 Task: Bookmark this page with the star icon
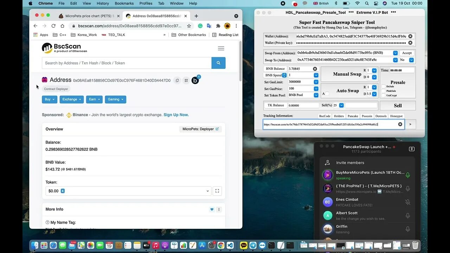coord(189,26)
